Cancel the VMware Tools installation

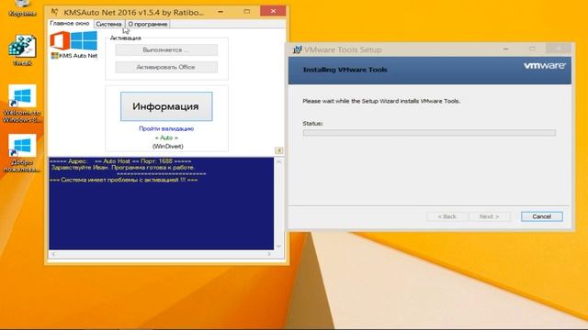pos(541,216)
